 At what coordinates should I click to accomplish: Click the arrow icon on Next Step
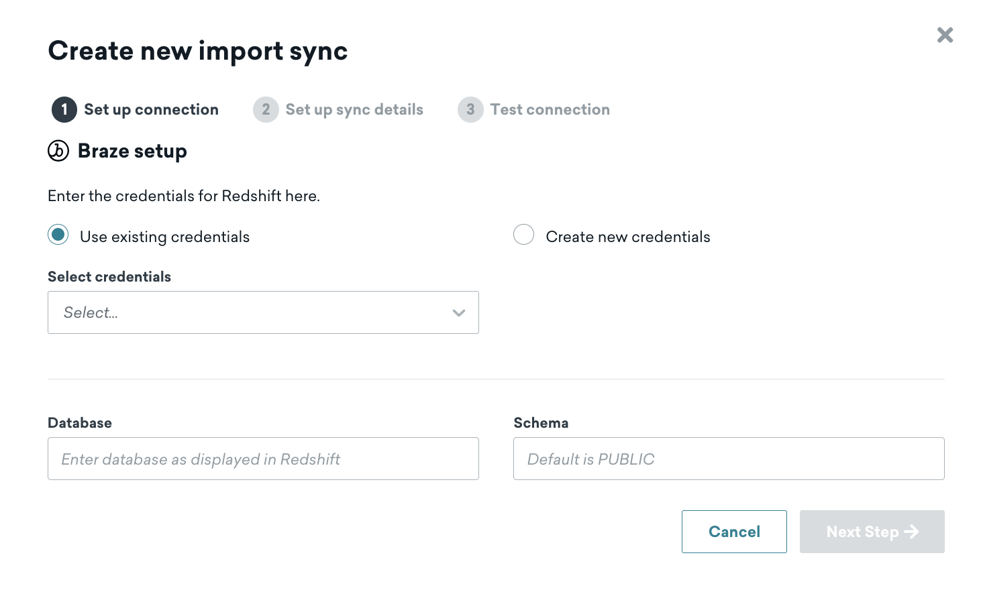pos(911,532)
